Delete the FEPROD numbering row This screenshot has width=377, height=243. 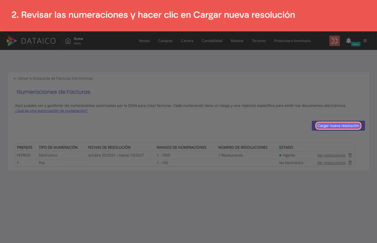pos(350,155)
